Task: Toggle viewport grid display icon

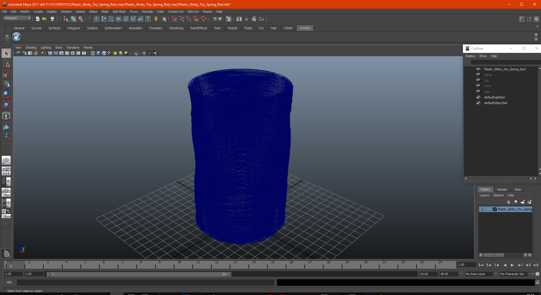Action: click(50, 53)
